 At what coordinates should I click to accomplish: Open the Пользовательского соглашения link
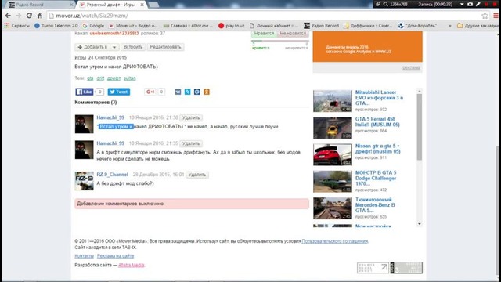335,241
